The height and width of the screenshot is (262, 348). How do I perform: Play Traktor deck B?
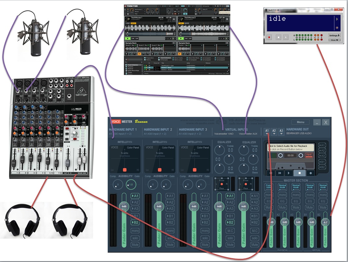181,38
